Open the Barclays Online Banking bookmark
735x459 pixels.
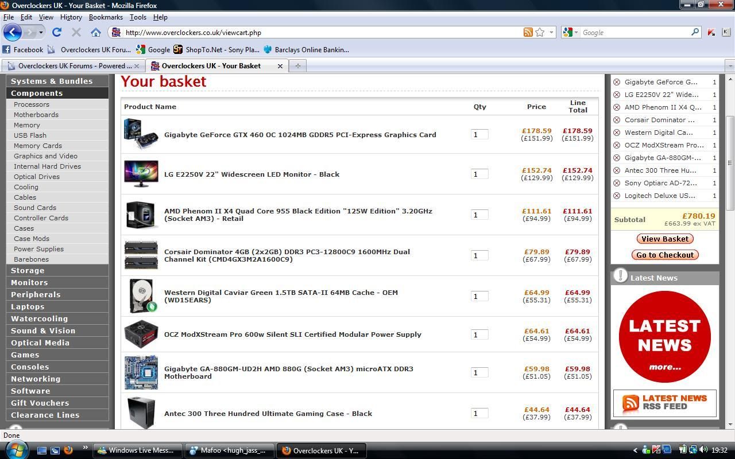(x=306, y=50)
